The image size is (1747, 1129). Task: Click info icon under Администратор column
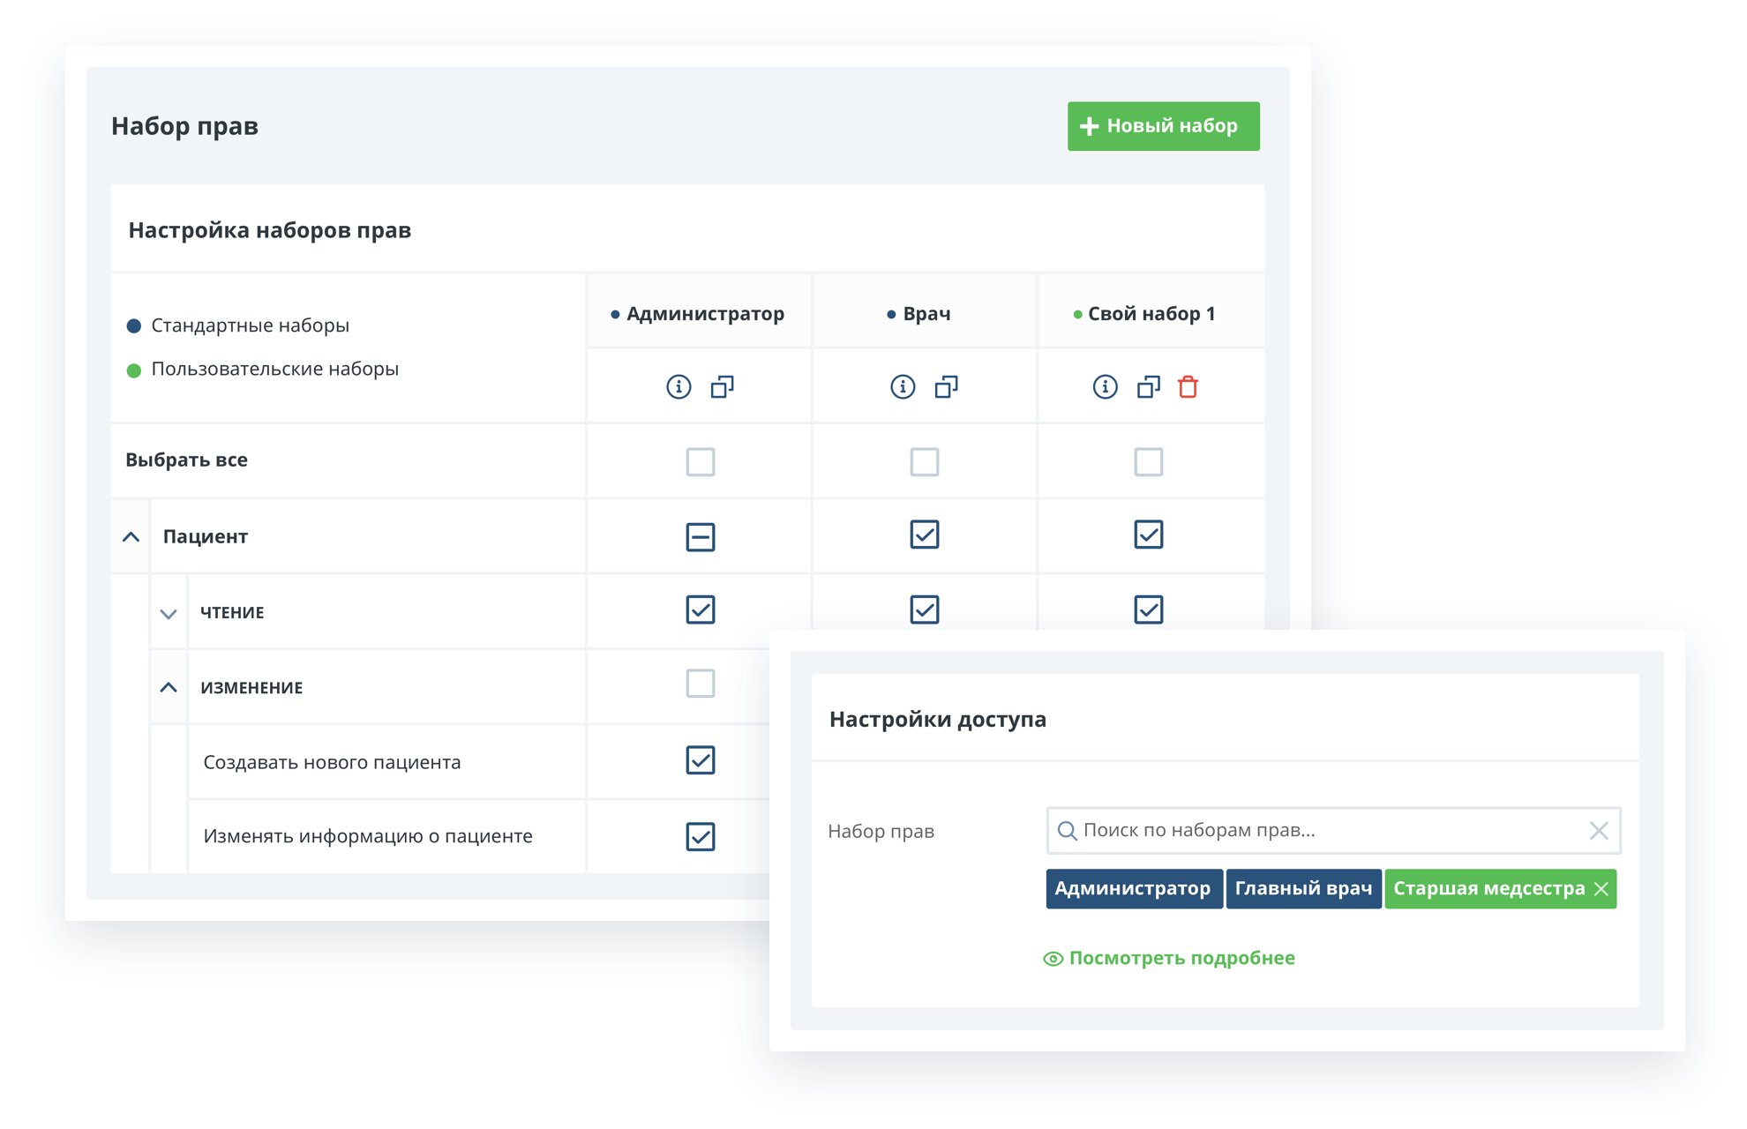pyautogui.click(x=678, y=386)
